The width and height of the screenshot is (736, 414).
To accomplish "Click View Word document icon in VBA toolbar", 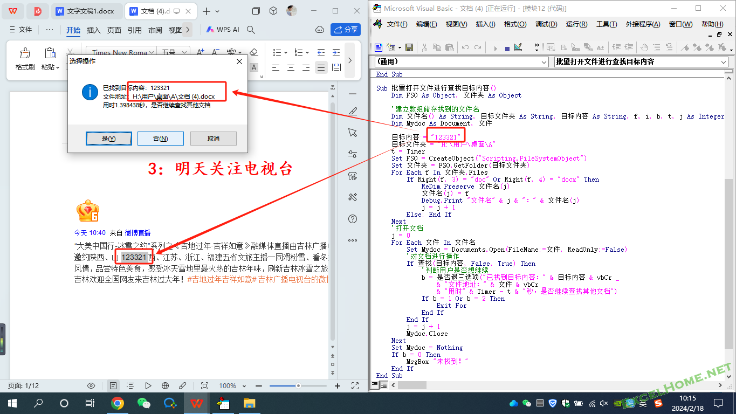I will coord(379,47).
